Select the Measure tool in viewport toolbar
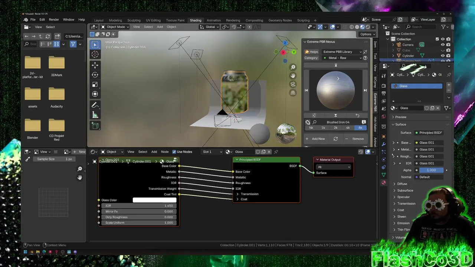Screen dimensions: 475x267 [95, 115]
